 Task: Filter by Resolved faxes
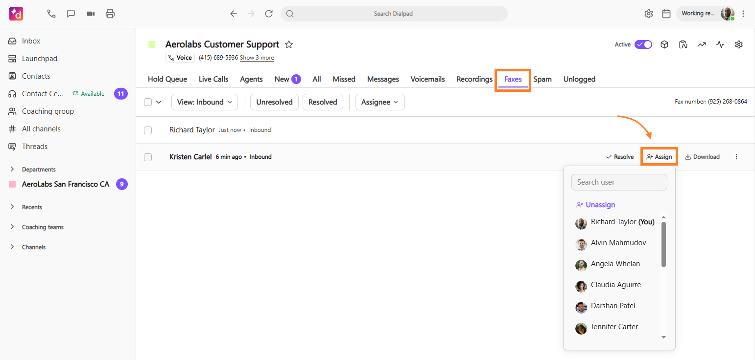[x=323, y=102]
